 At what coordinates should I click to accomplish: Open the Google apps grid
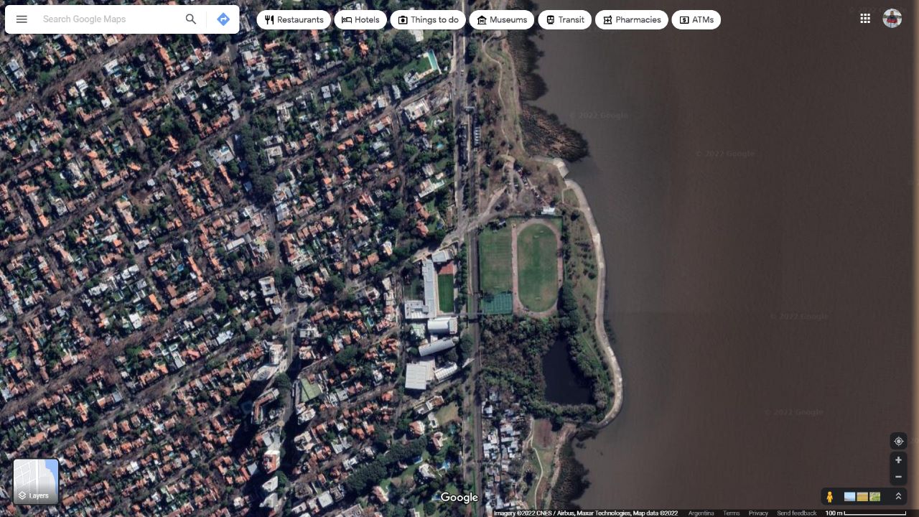pyautogui.click(x=865, y=19)
